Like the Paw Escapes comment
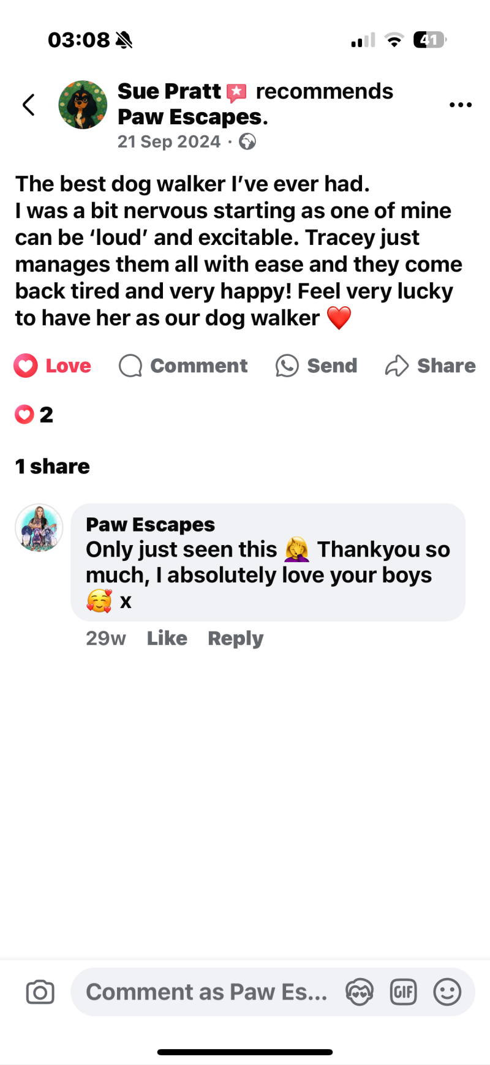490x1065 pixels. [x=167, y=638]
